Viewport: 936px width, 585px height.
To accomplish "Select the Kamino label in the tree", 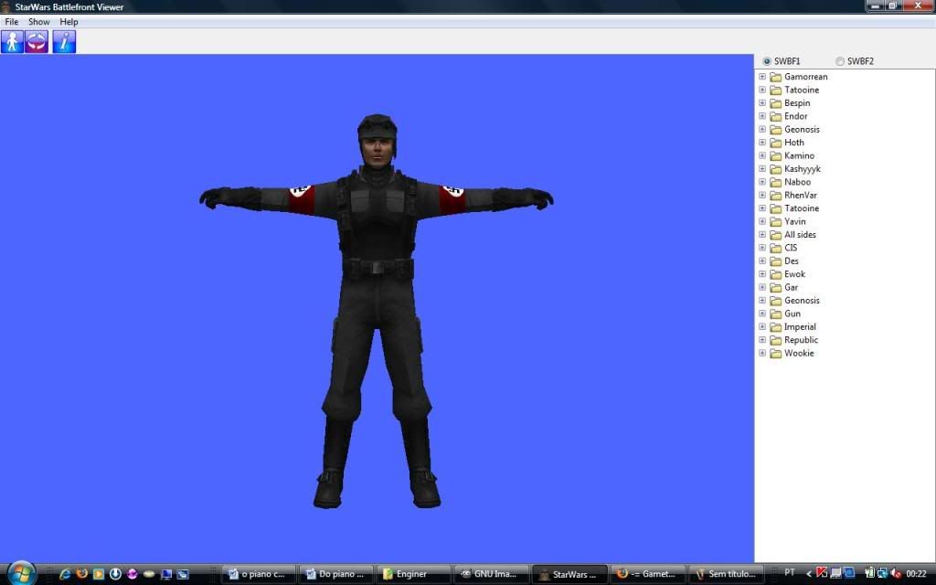I will point(799,155).
